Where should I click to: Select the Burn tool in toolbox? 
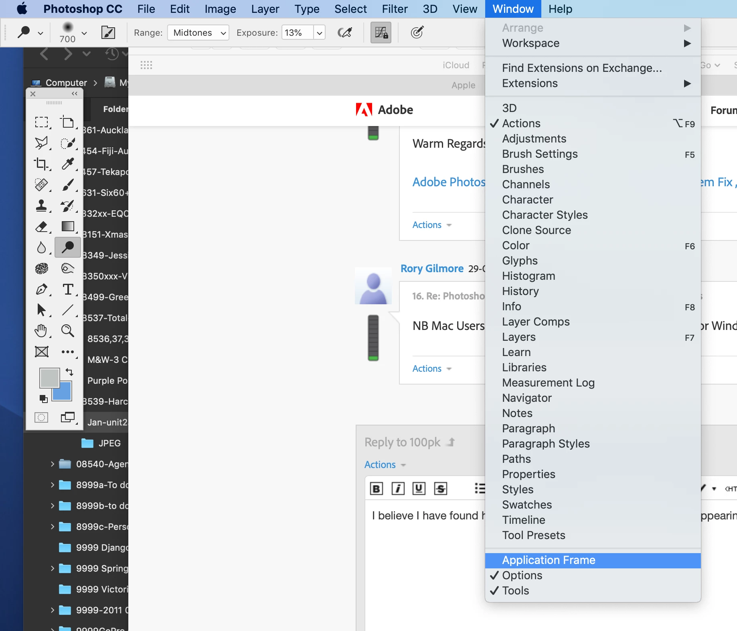click(x=67, y=247)
